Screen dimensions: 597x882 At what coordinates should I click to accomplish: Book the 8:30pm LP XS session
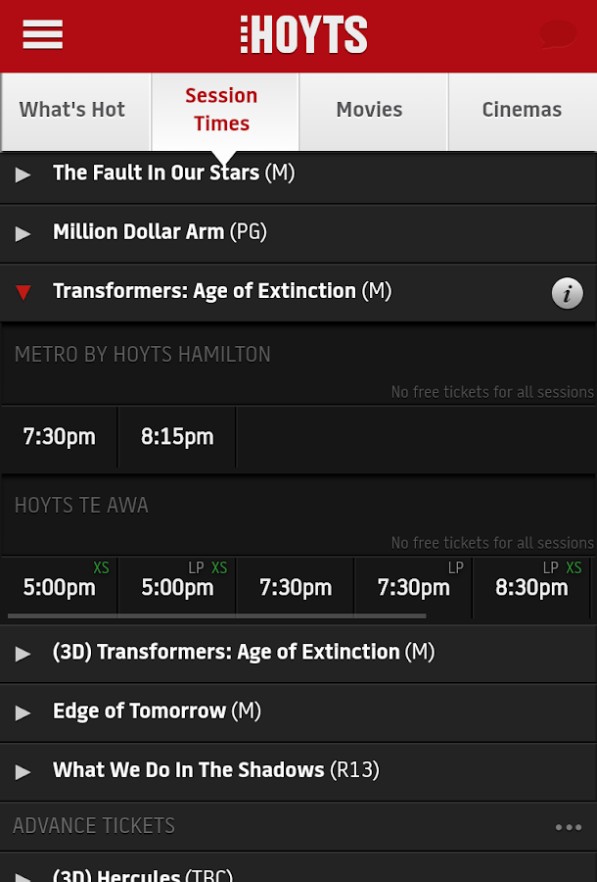tap(531, 588)
